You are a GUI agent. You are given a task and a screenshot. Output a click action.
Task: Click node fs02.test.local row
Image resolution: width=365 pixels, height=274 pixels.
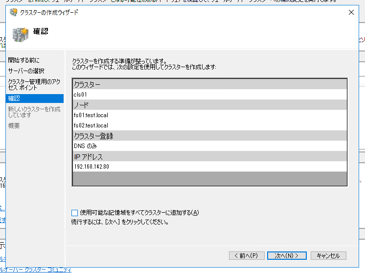coord(209,125)
